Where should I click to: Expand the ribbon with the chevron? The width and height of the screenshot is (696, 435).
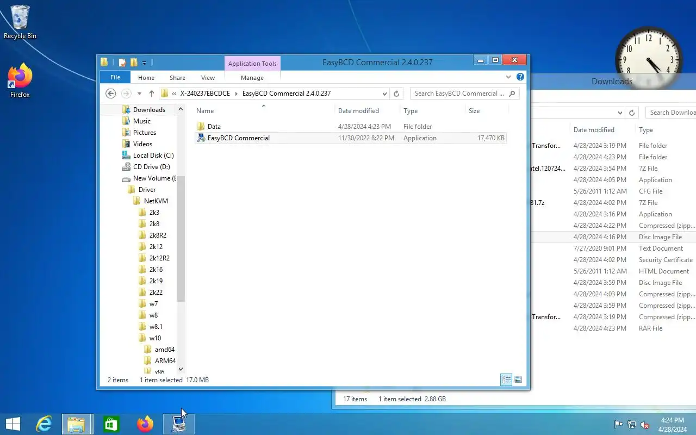pyautogui.click(x=508, y=77)
